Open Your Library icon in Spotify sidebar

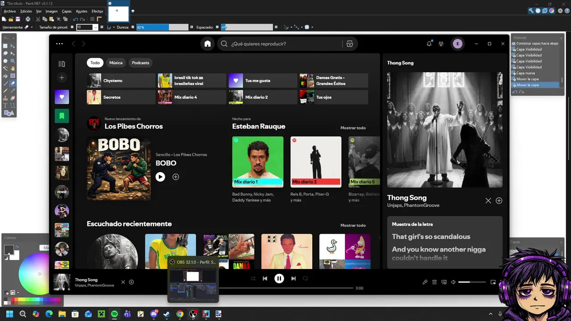tap(62, 64)
